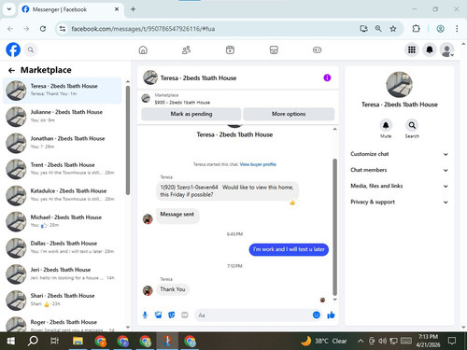The width and height of the screenshot is (467, 350).
Task: Open Jeri conversation in chat list
Action: [62, 274]
